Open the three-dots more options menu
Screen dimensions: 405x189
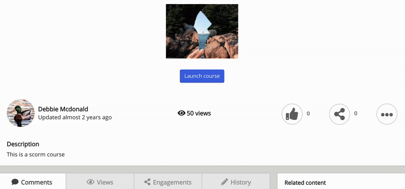pos(387,114)
